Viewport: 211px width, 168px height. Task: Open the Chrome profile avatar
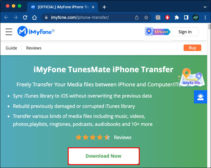coord(195,17)
